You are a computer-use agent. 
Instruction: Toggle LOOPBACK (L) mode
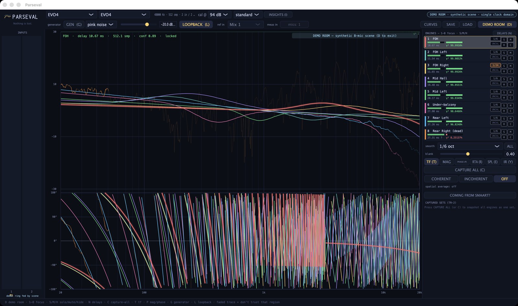click(x=196, y=25)
